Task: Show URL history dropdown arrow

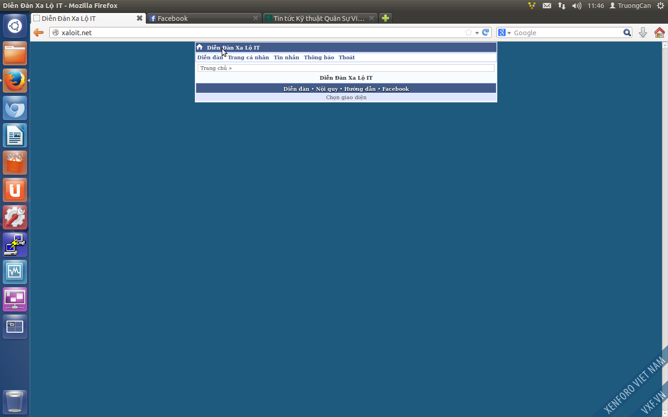Action: (x=477, y=33)
